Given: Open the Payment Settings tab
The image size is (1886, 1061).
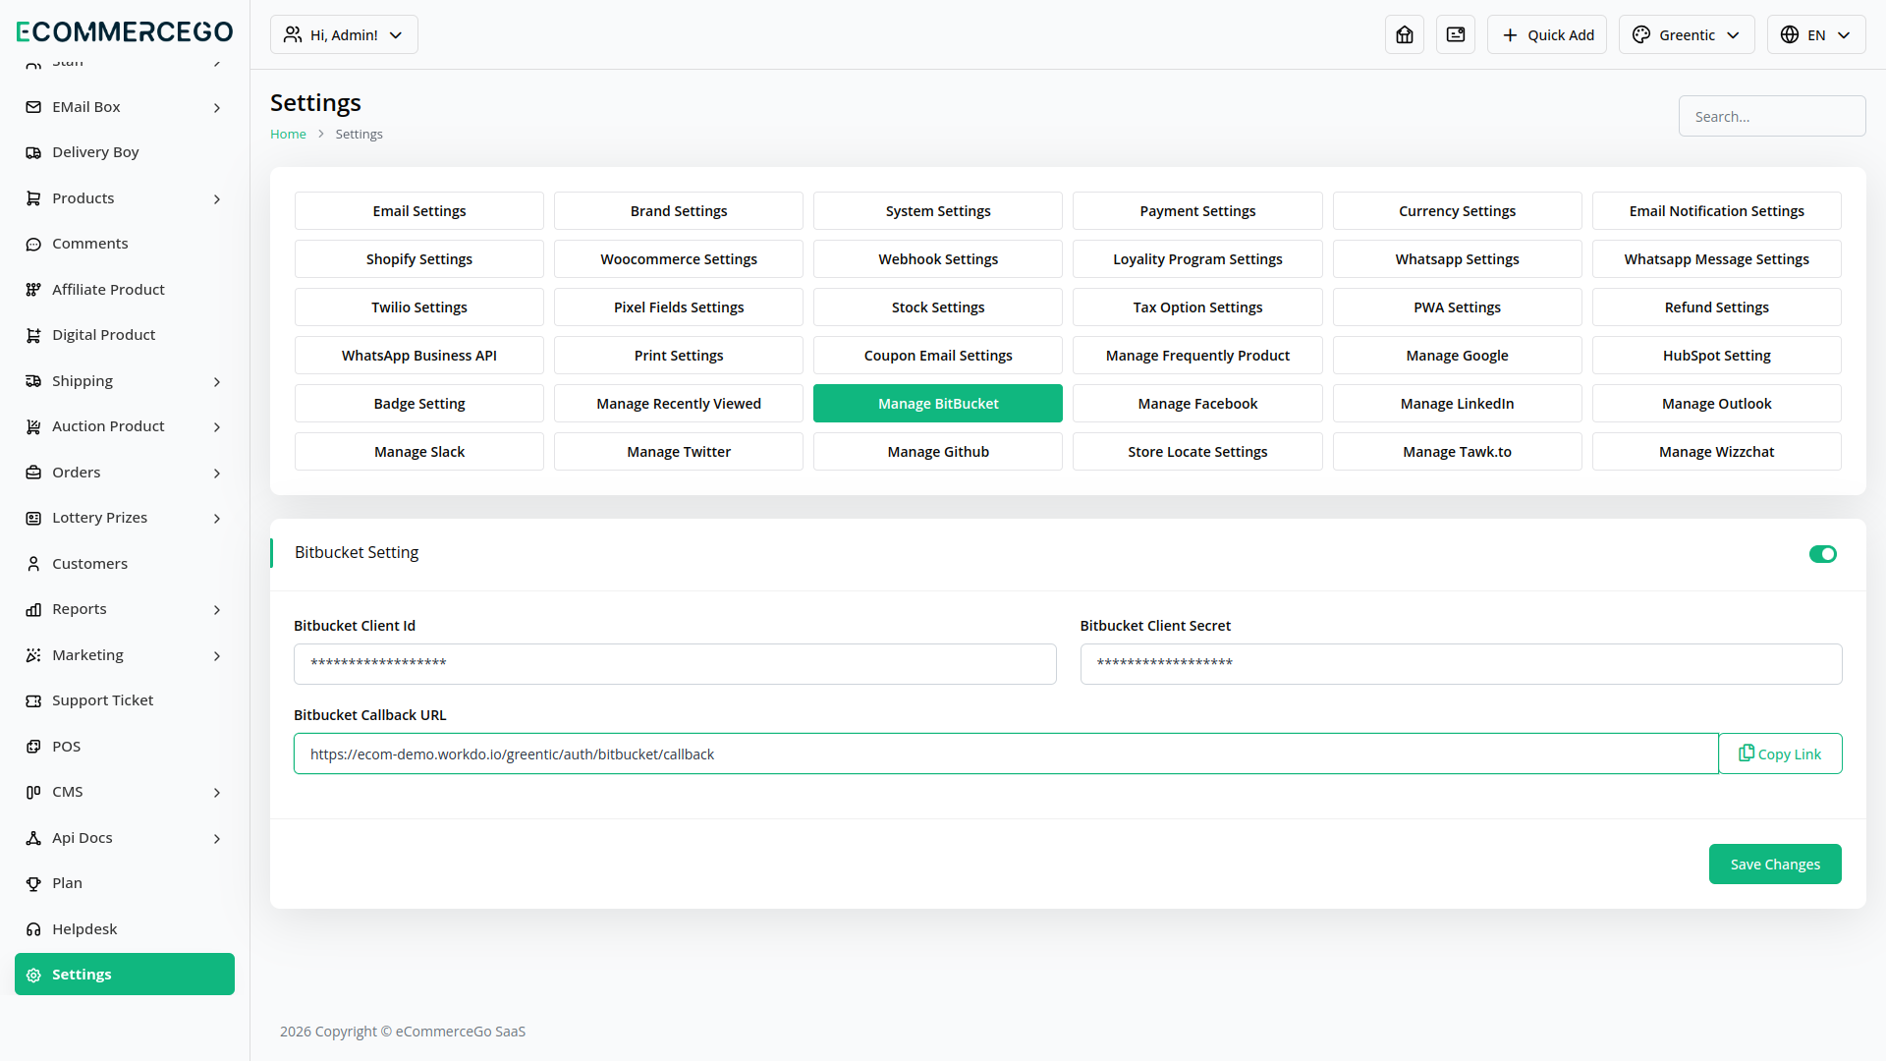Looking at the screenshot, I should (1197, 211).
